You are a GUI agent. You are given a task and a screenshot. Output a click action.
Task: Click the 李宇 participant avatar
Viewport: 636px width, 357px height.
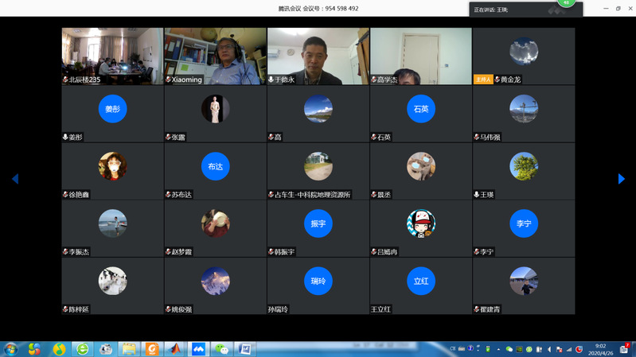[523, 223]
